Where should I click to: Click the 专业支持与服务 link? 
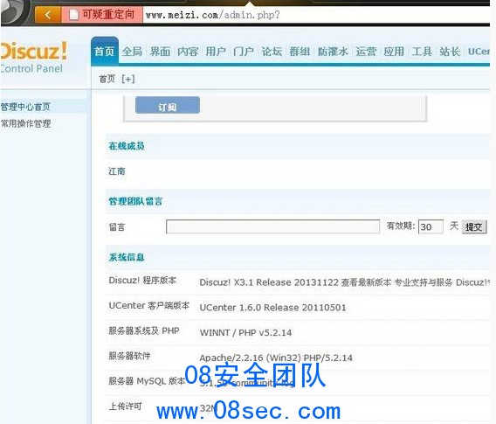[424, 282]
